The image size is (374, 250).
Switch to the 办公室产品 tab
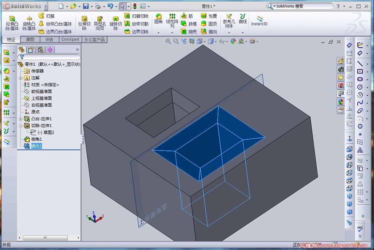coord(94,40)
